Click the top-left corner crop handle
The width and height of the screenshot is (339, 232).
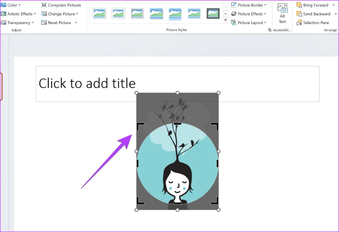(140, 126)
